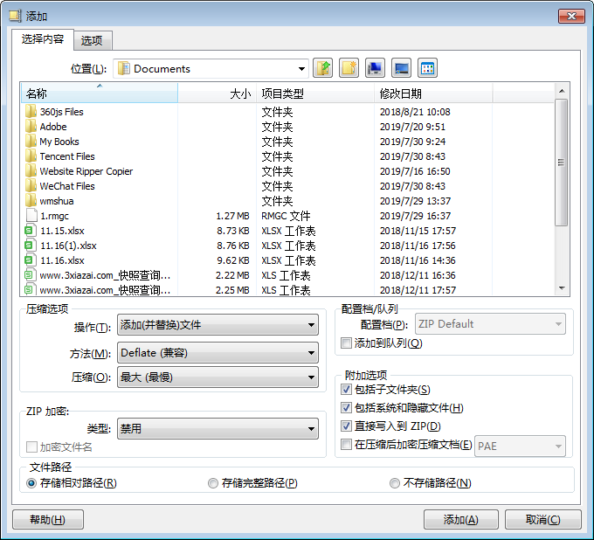Select the 2.25 MB XLS file icon
Viewport: 594px width, 540px height.
pos(31,290)
